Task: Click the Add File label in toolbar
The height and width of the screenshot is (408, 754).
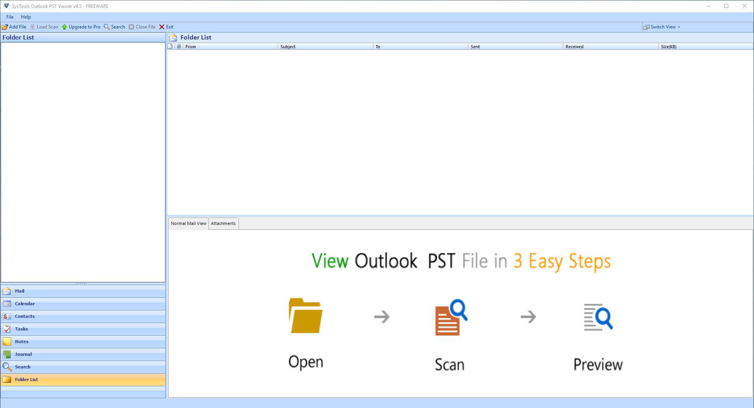Action: click(17, 27)
